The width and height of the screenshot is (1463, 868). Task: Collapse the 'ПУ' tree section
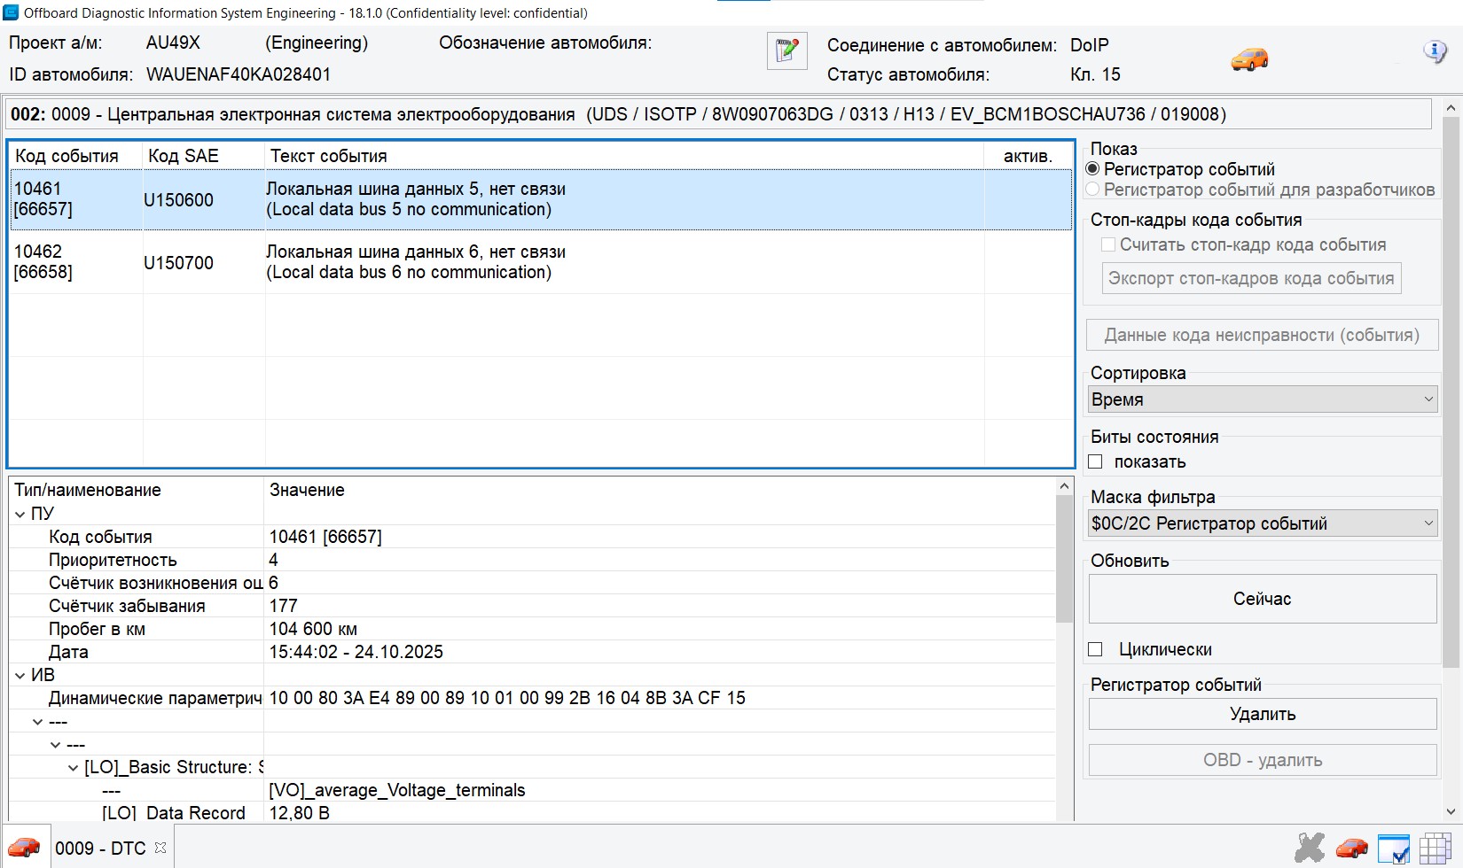tap(20, 514)
